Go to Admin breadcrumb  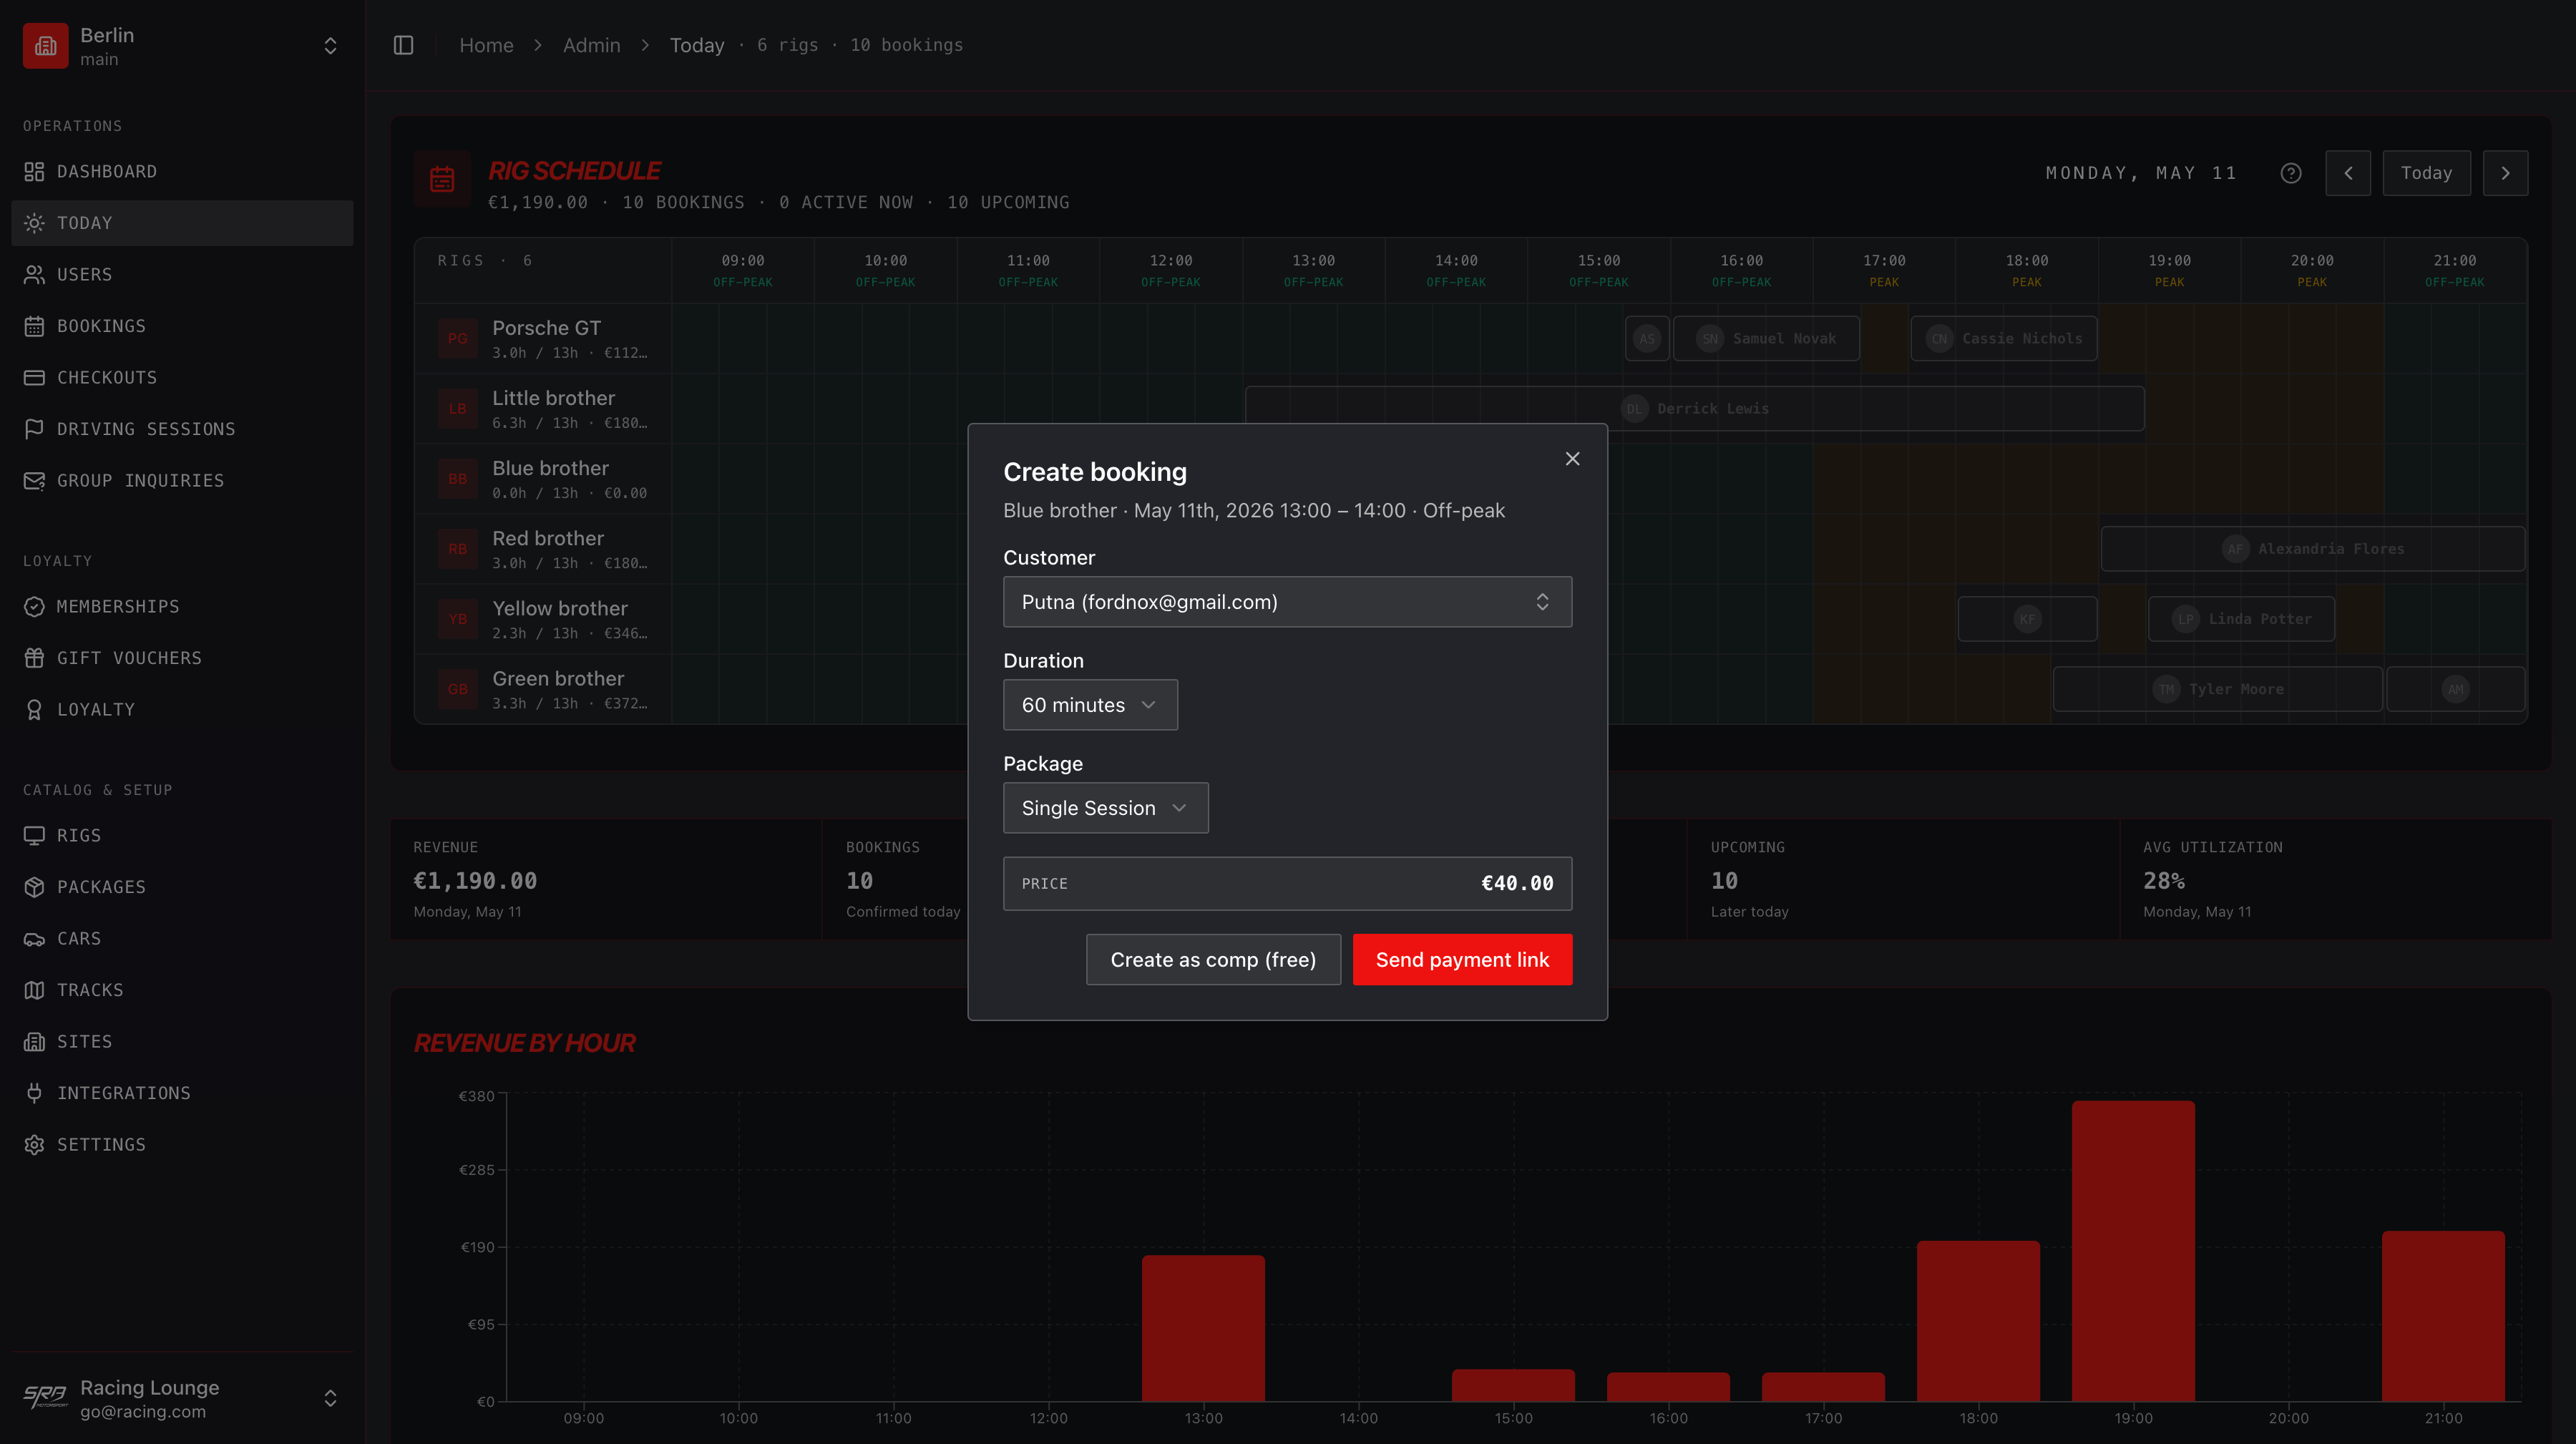tap(591, 45)
